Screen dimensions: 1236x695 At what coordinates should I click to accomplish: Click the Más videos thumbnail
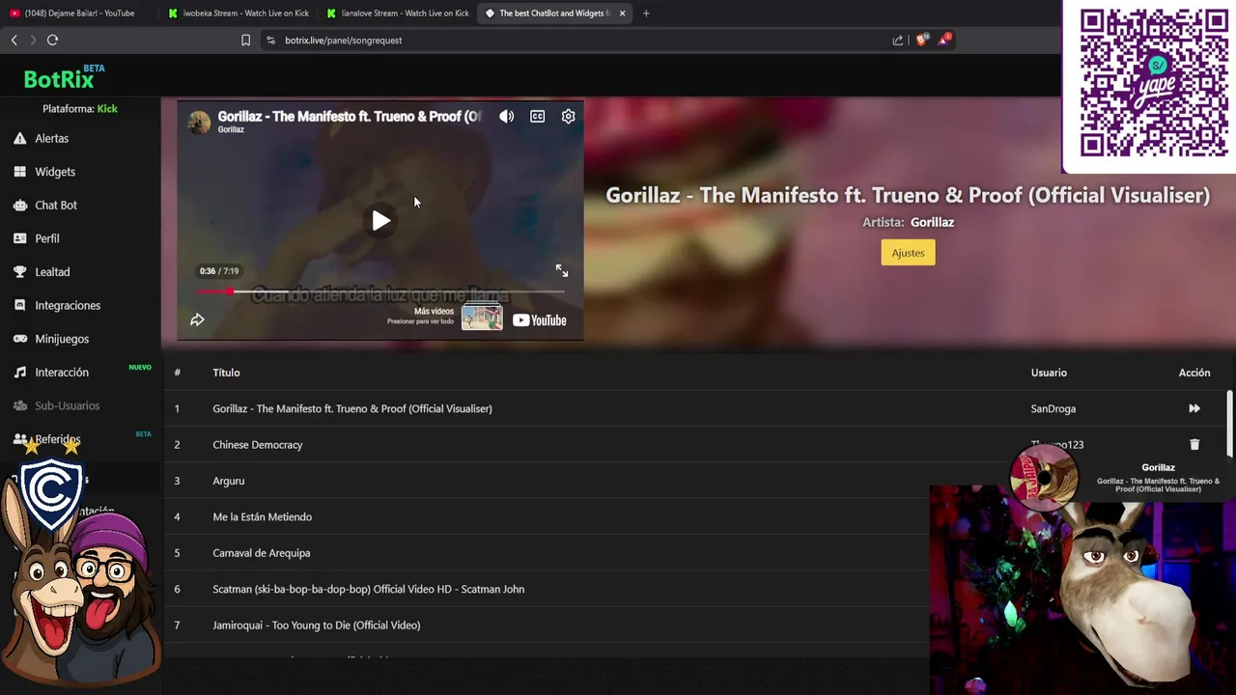482,316
